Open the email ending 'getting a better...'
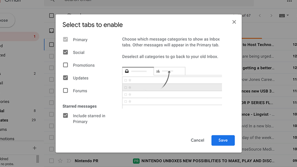This screenshot has height=167, width=297. pyautogui.click(x=258, y=68)
